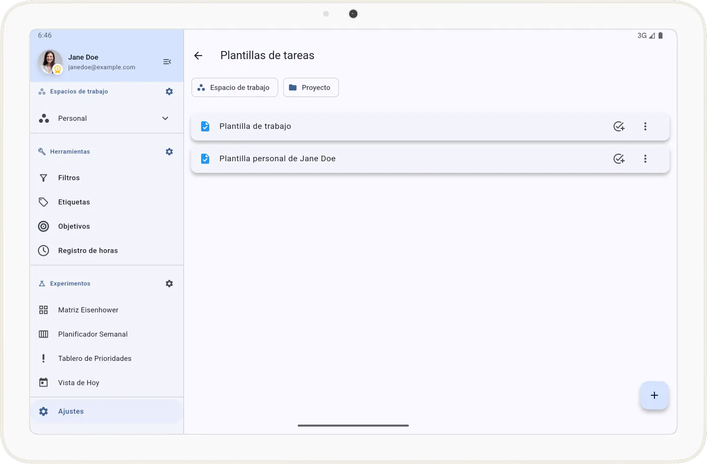The width and height of the screenshot is (707, 464).
Task: Click the Vista de Hoy calendar icon
Action: 43,383
